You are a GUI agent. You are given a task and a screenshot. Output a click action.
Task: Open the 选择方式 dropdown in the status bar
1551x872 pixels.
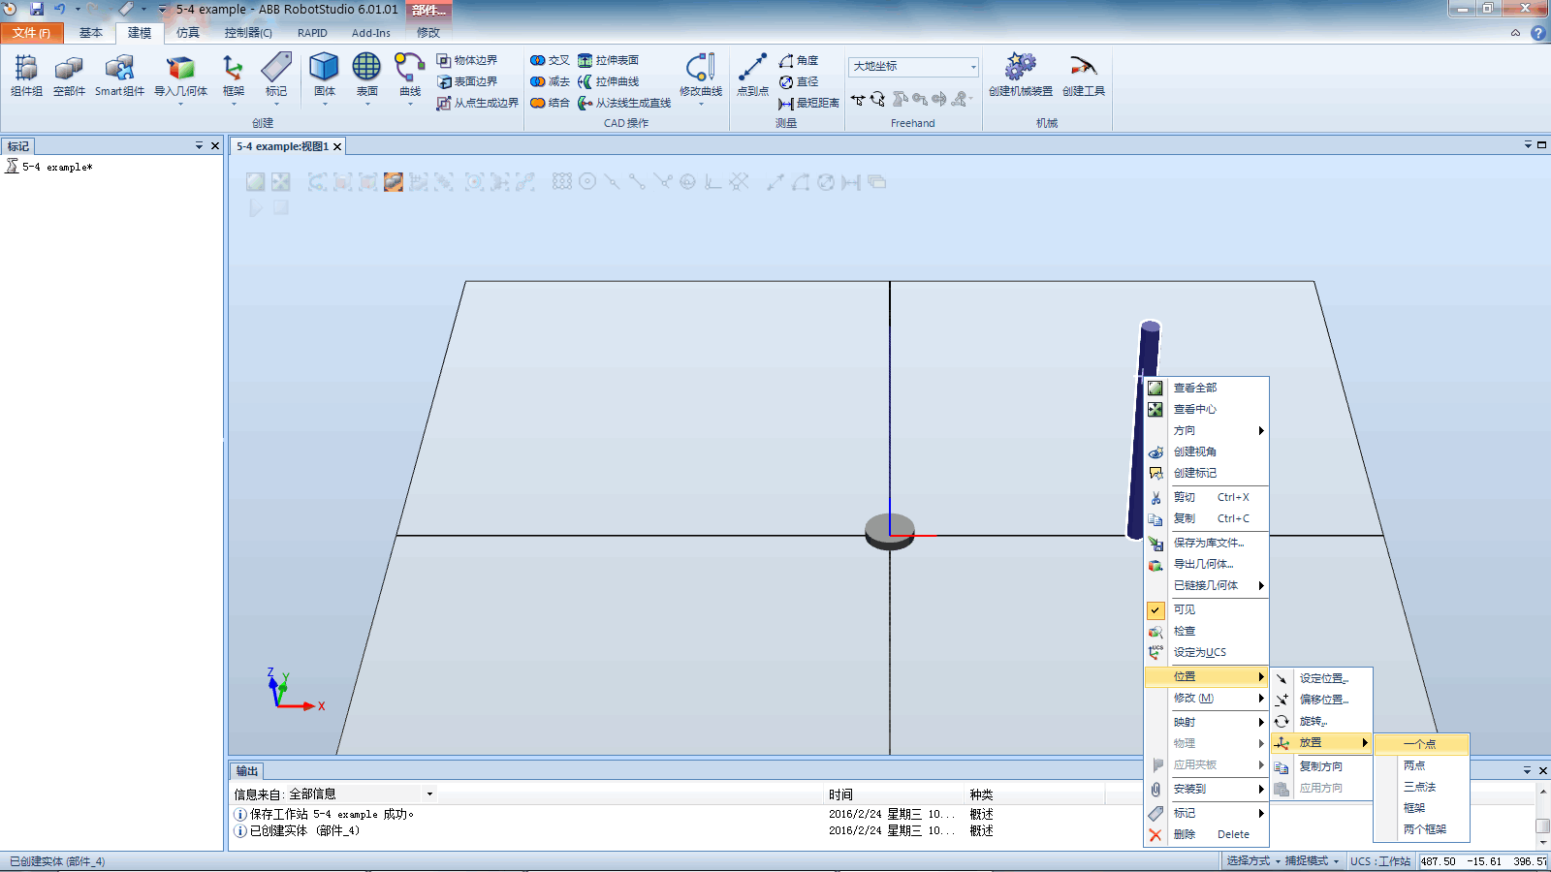tap(1252, 860)
